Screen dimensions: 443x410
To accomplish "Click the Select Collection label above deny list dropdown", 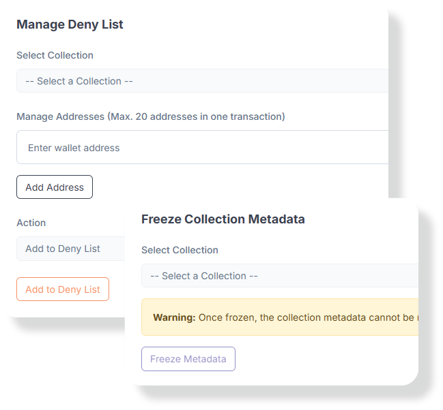I will (x=55, y=55).
